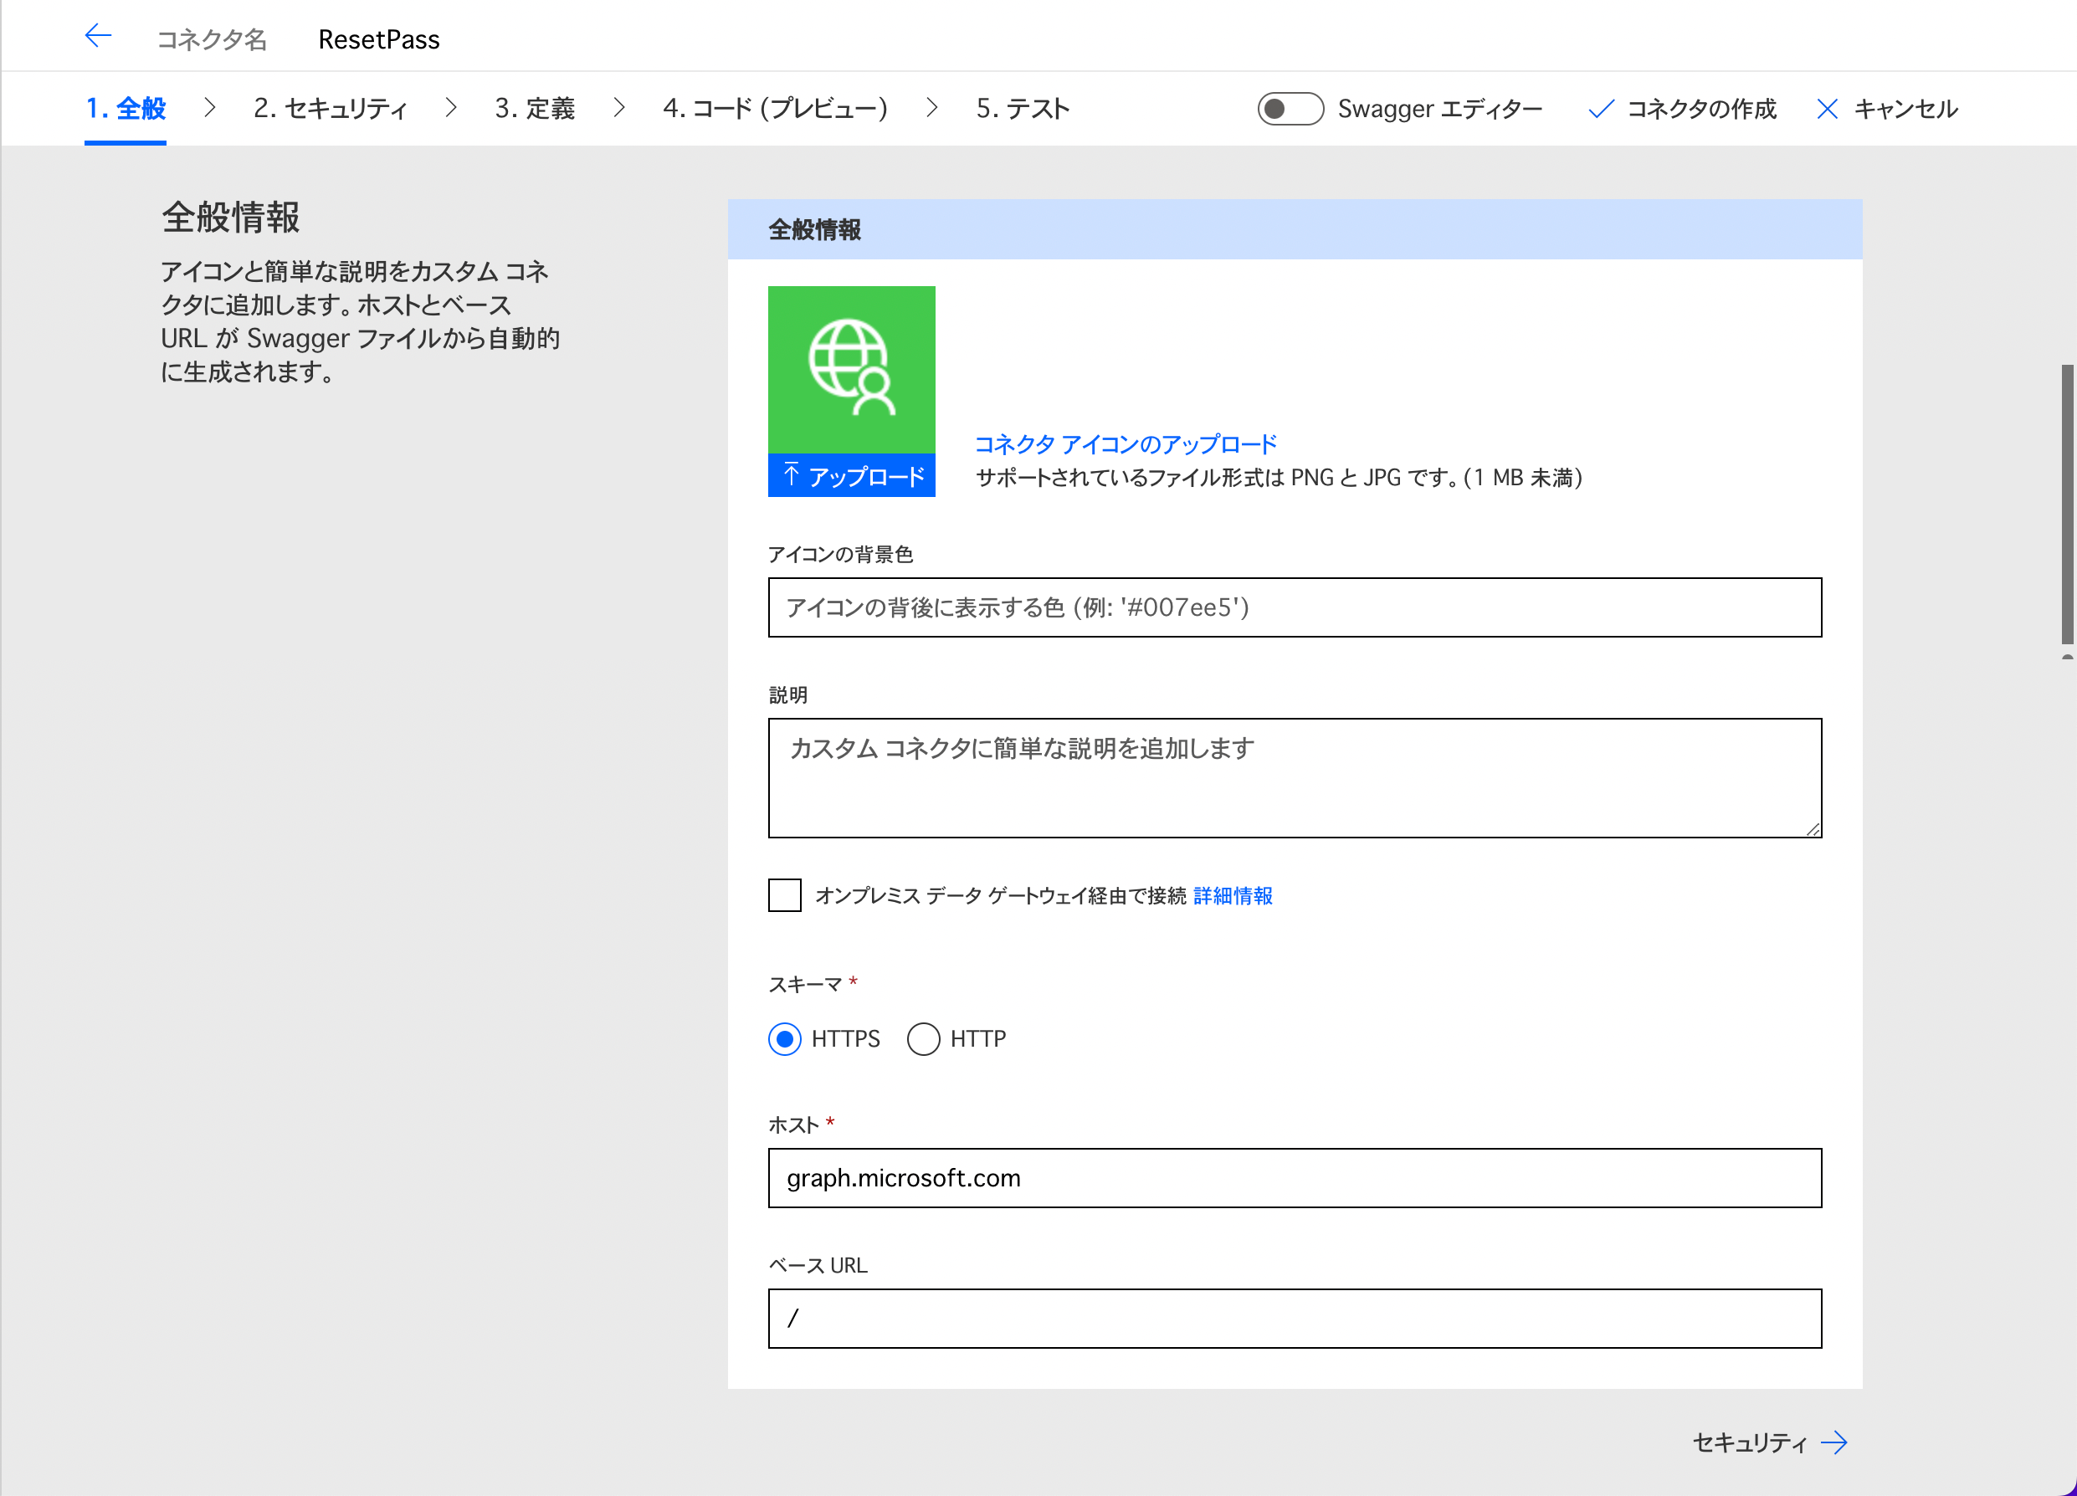The image size is (2077, 1496).
Task: Click the chevron after 1. 全般
Action: click(x=210, y=108)
